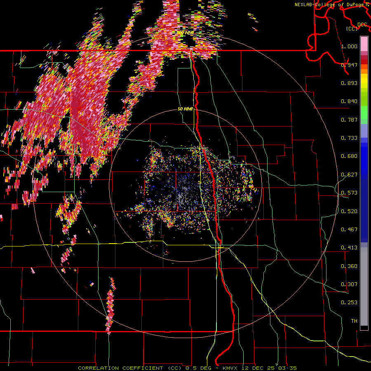Select the 0.413 legend value
371x371 pixels.
point(349,248)
